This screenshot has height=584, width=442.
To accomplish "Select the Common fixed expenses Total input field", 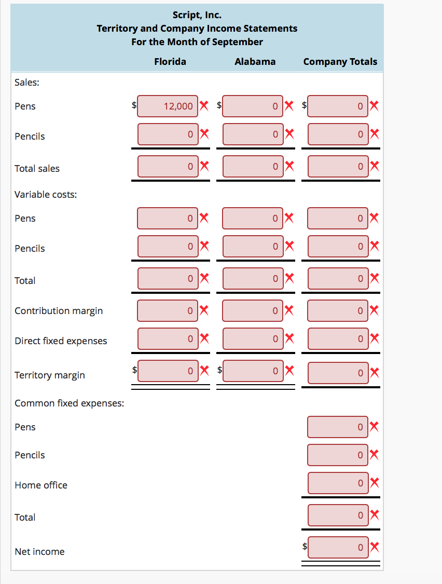I will pos(337,515).
